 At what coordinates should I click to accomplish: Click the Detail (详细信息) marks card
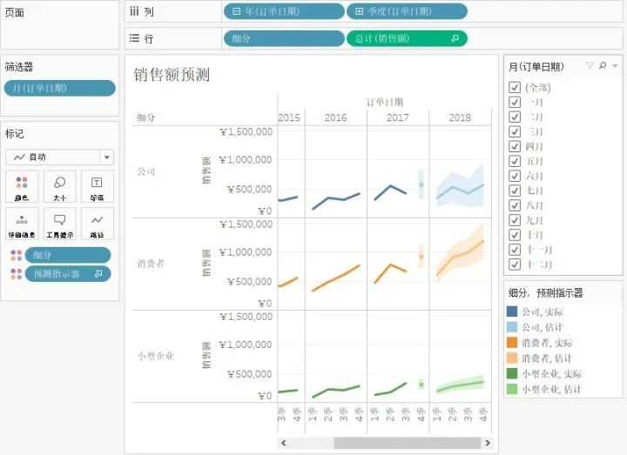pos(22,224)
